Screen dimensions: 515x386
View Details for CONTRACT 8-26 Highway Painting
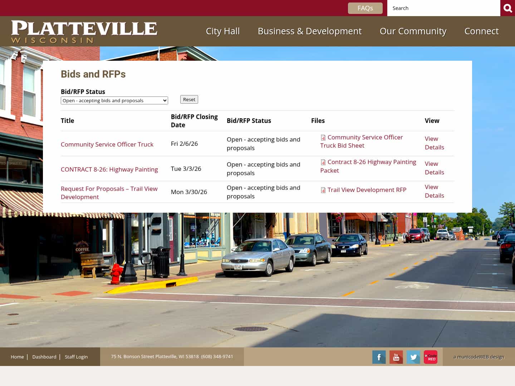click(434, 168)
